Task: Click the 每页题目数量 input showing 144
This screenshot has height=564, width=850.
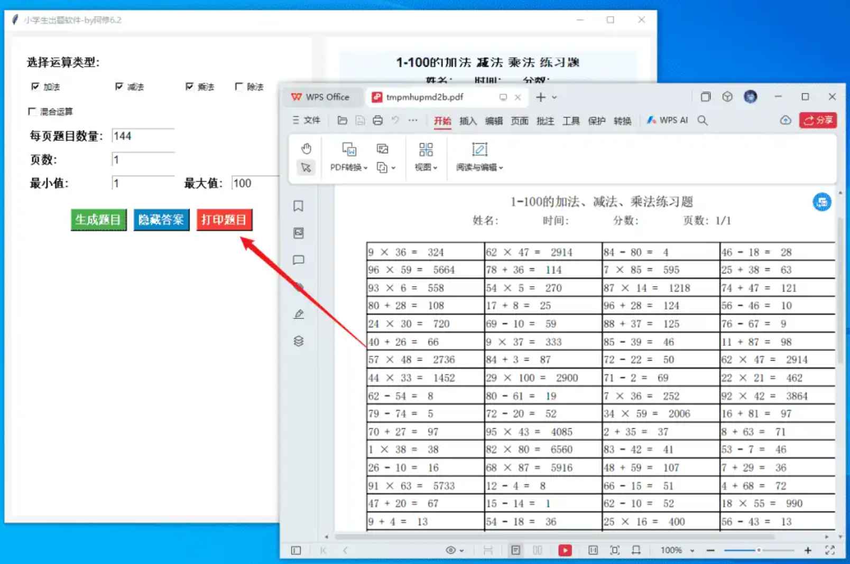Action: pyautogui.click(x=142, y=136)
